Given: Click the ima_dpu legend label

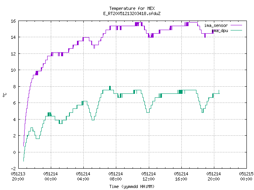Looking at the screenshot, I should point(220,30).
